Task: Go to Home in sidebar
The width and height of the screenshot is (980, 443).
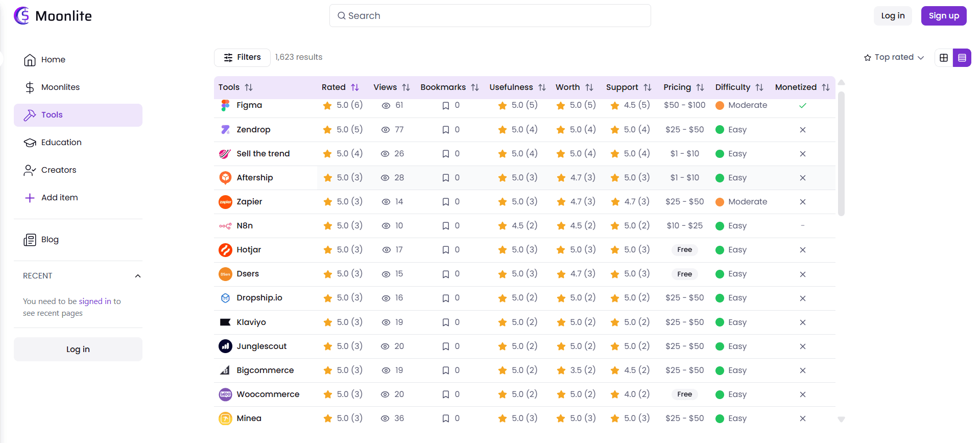Action: click(78, 60)
